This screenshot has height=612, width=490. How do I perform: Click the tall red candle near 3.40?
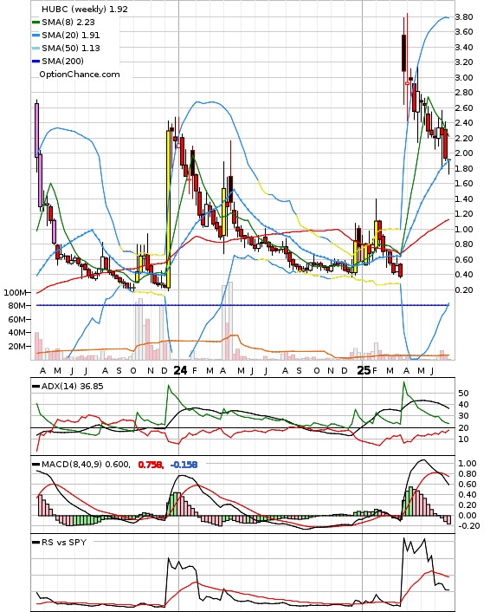403,53
